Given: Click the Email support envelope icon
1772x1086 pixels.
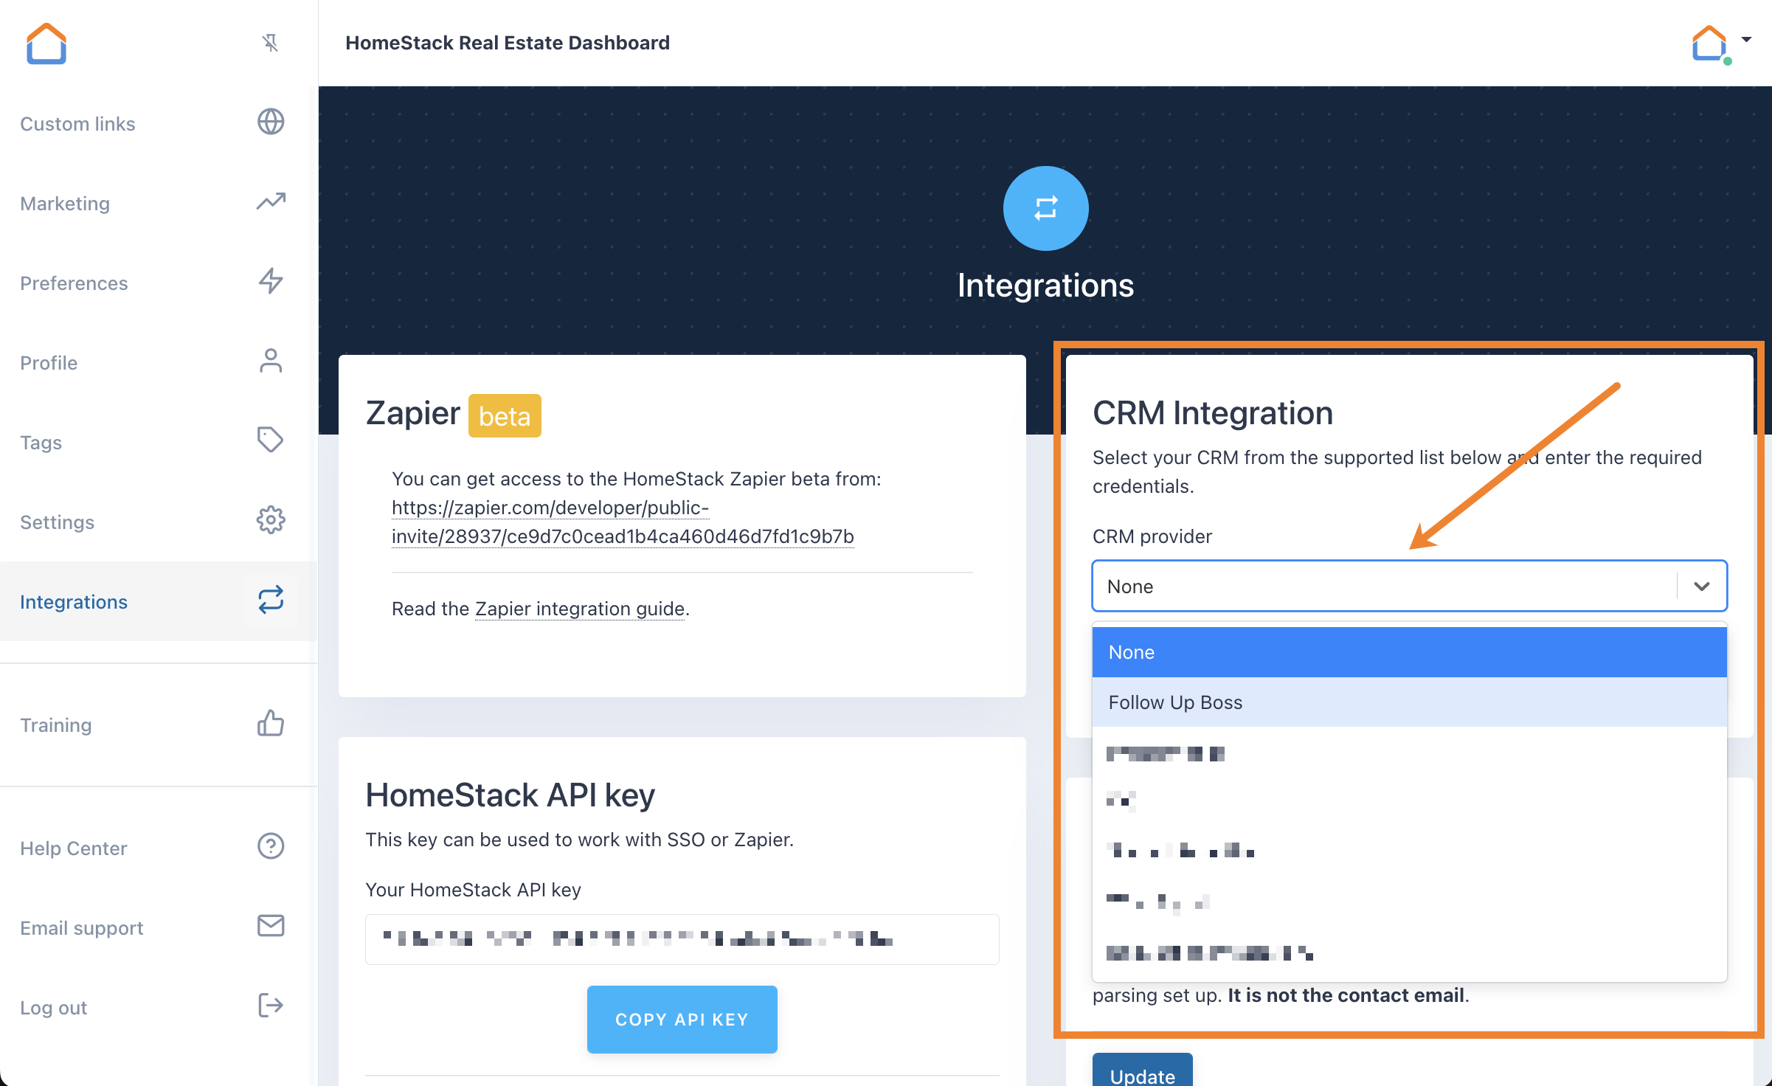Looking at the screenshot, I should 270,926.
